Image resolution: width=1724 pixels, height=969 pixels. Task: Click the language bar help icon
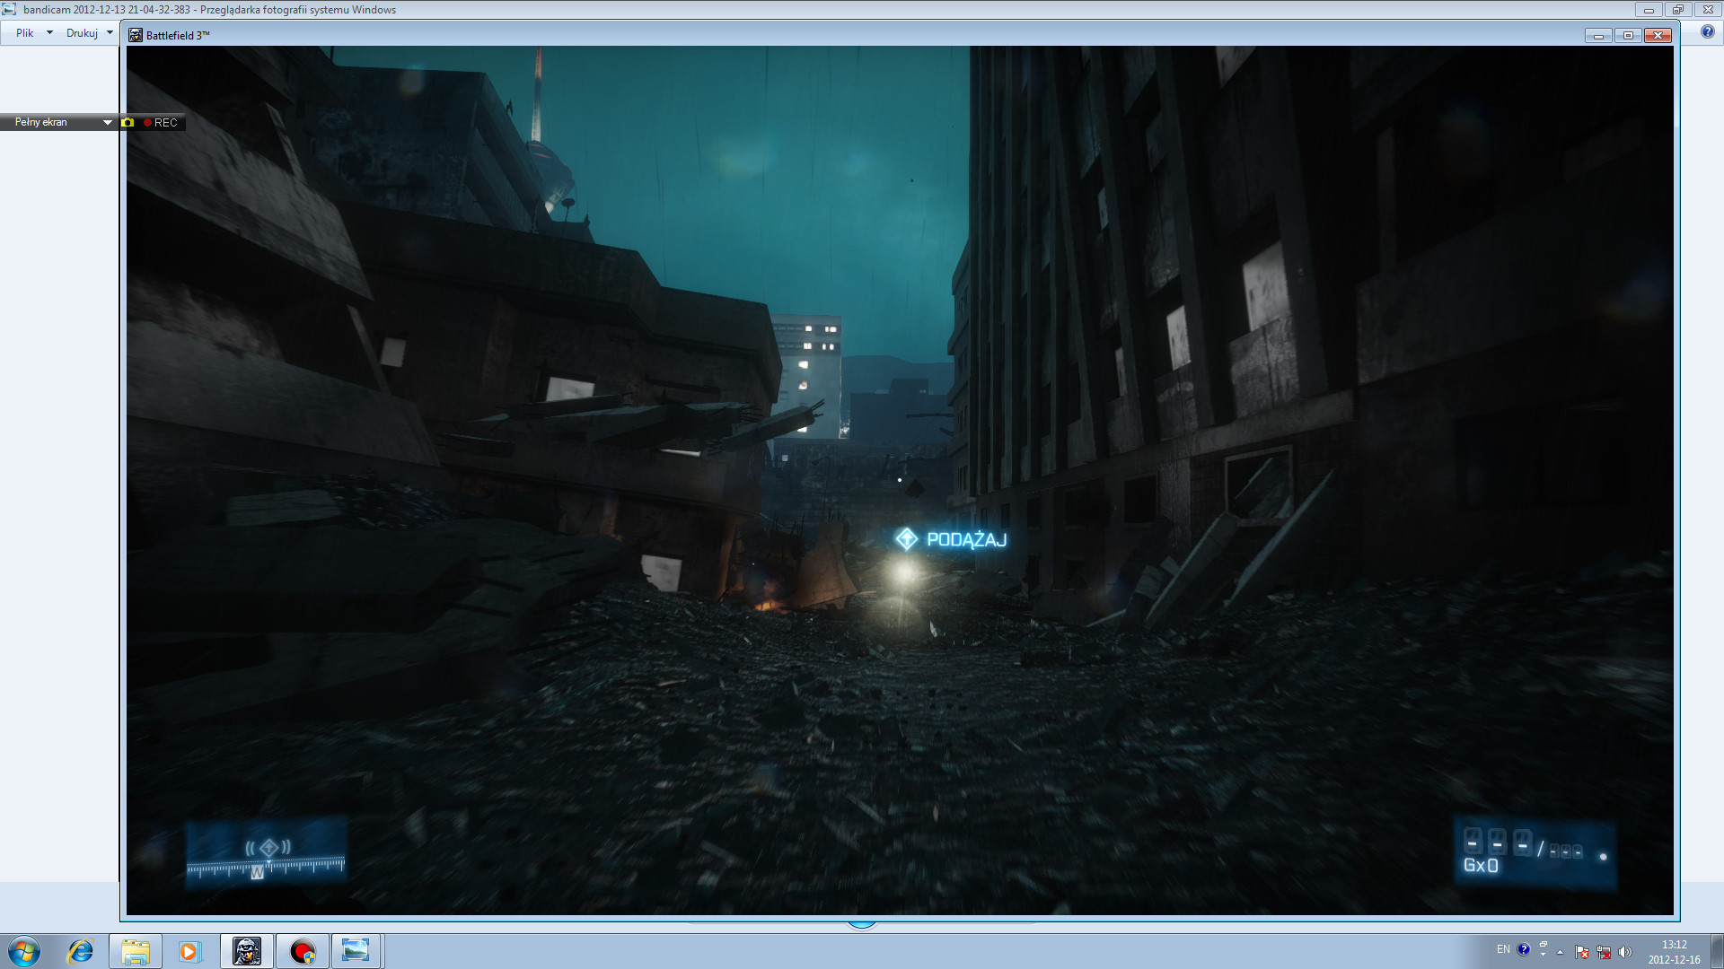[1524, 949]
